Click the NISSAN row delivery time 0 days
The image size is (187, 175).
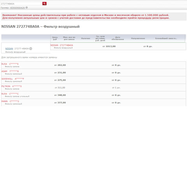pyautogui.click(x=148, y=46)
